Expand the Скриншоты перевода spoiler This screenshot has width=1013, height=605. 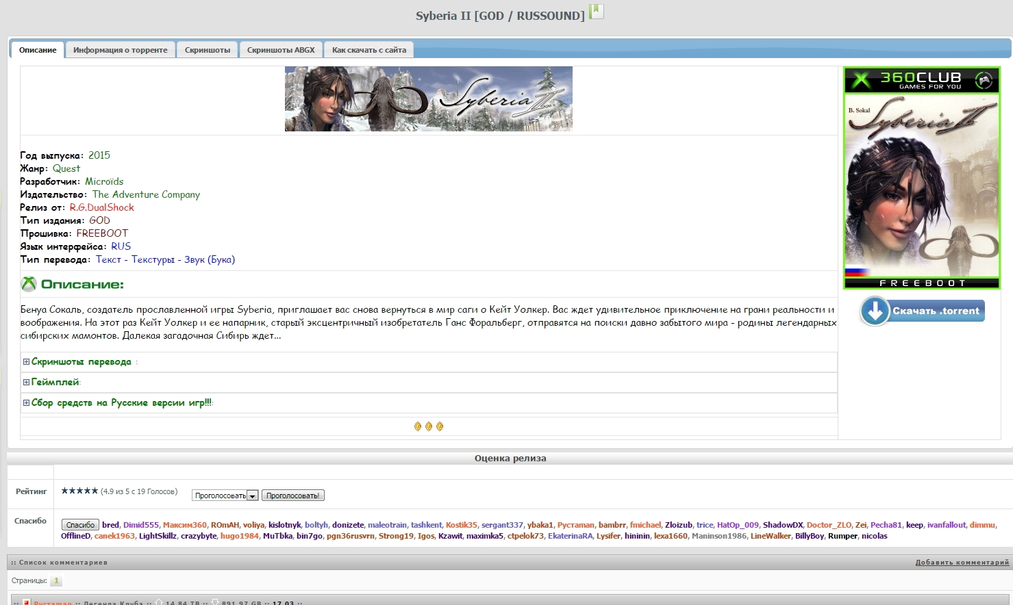click(26, 362)
